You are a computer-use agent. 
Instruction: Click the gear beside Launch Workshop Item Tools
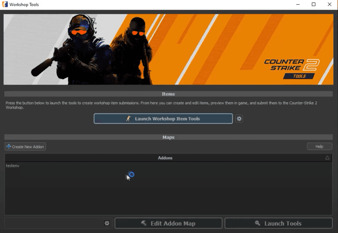pyautogui.click(x=239, y=118)
